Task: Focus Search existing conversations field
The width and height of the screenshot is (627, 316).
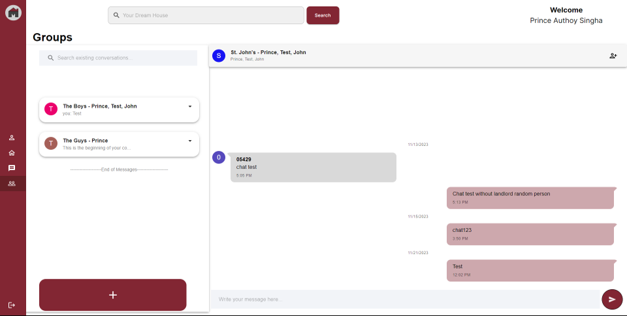Action: pyautogui.click(x=118, y=58)
